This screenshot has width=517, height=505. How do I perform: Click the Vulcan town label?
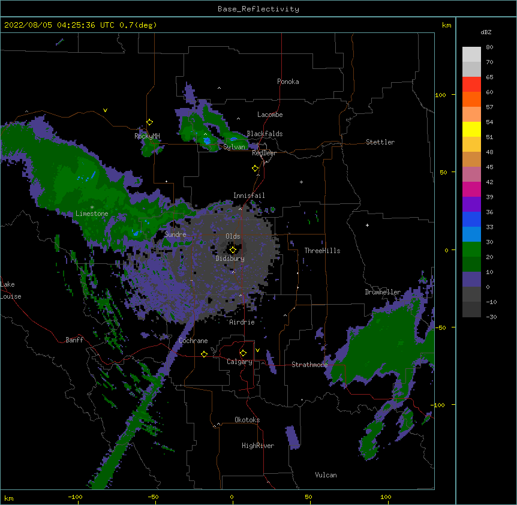326,475
